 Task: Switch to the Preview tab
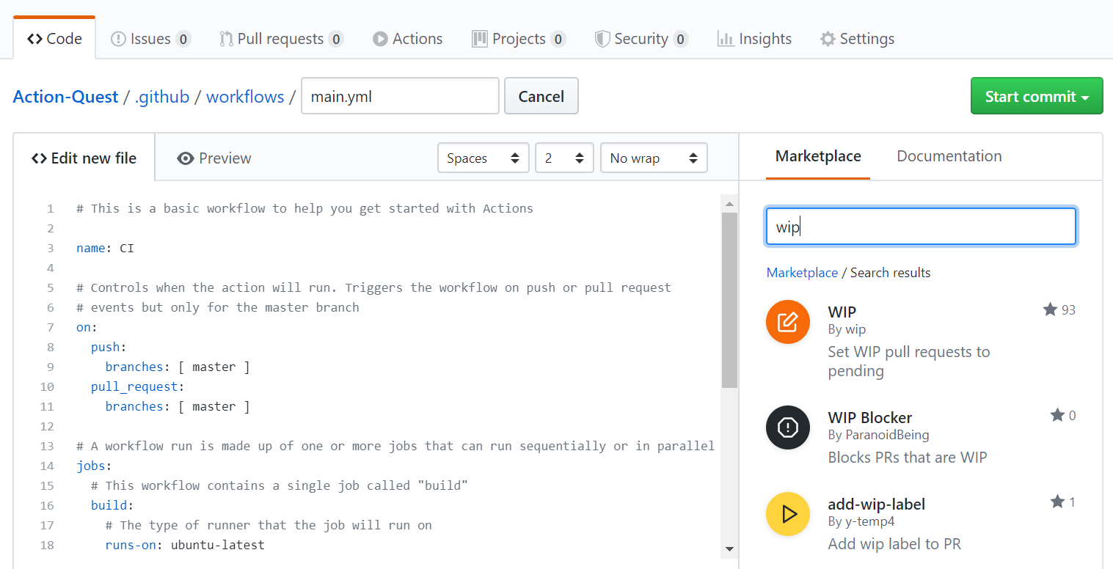(214, 158)
